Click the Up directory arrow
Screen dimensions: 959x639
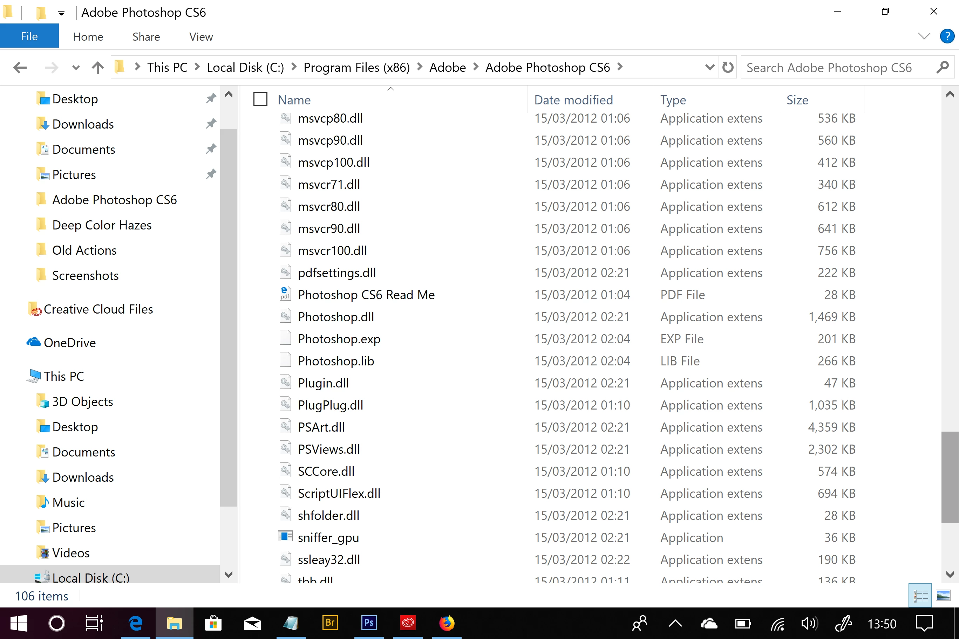(x=97, y=67)
